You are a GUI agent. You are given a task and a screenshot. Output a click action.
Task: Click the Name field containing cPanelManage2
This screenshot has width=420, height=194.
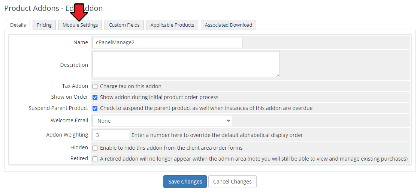coord(167,42)
